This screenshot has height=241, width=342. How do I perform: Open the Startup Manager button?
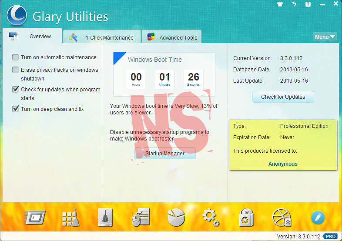tap(165, 153)
